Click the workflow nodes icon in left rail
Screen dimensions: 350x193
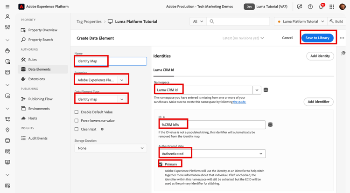pos(7,119)
